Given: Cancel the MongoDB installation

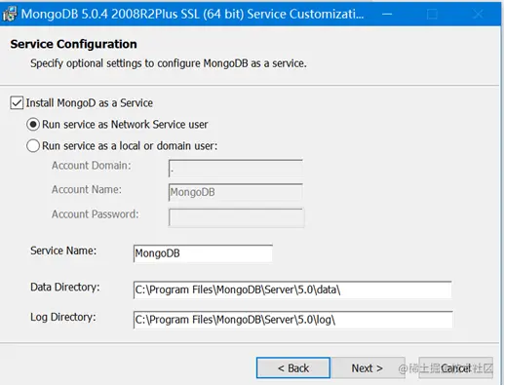Looking at the screenshot, I should pyautogui.click(x=455, y=368).
